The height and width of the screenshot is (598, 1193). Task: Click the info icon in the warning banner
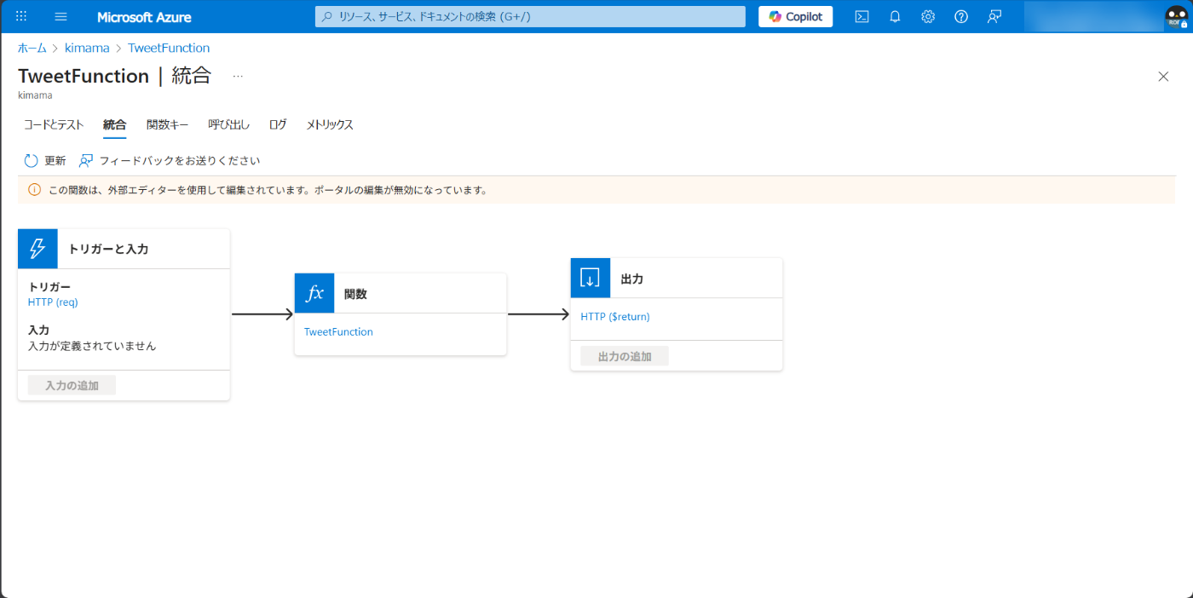coord(35,190)
